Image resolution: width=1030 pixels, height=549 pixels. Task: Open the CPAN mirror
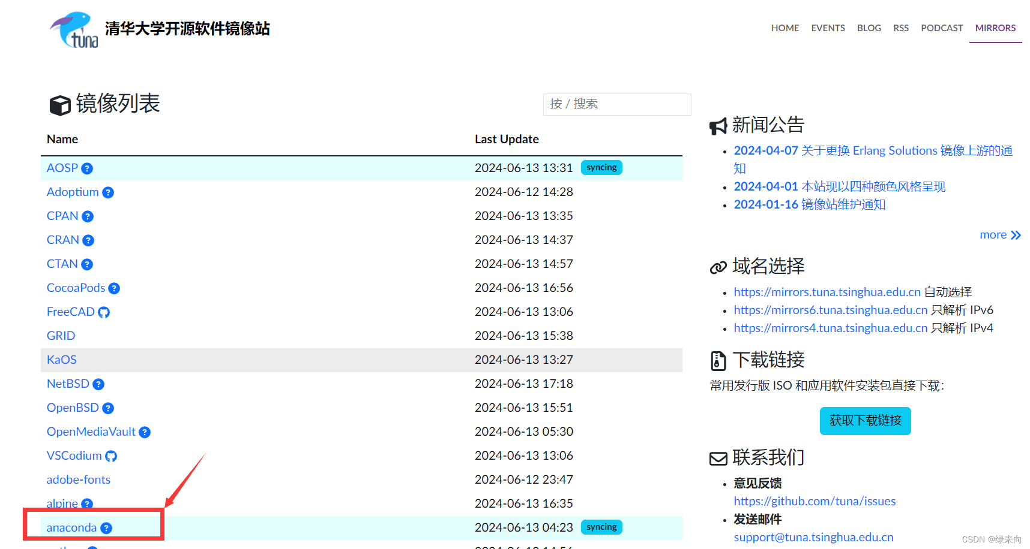pos(62,216)
